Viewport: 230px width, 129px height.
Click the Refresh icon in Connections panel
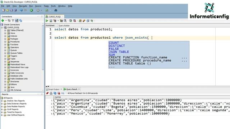click(9, 21)
